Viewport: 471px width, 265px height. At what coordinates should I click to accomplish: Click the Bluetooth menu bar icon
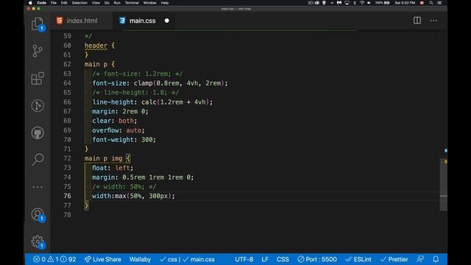click(x=355, y=3)
